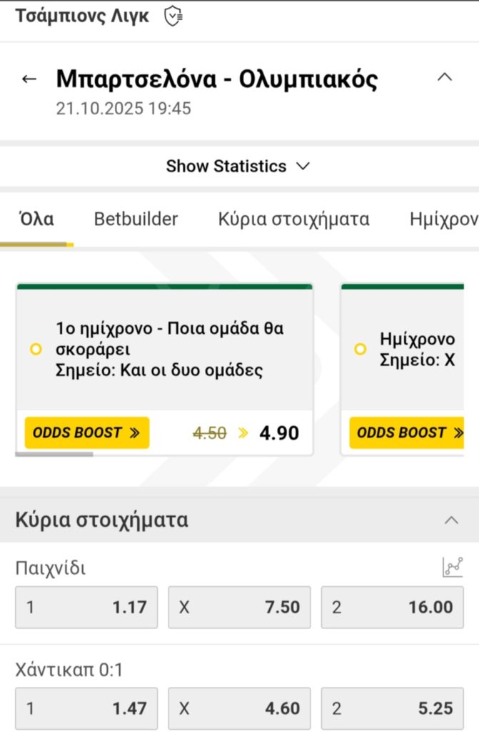
Task: Click the ODDS BOOST button at 4.90
Action: (x=87, y=432)
